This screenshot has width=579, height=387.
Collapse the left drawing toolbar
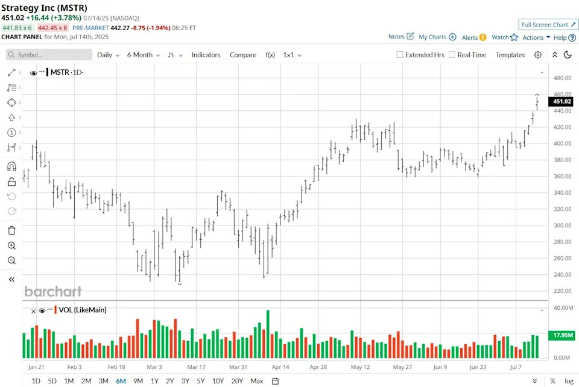tap(11, 280)
